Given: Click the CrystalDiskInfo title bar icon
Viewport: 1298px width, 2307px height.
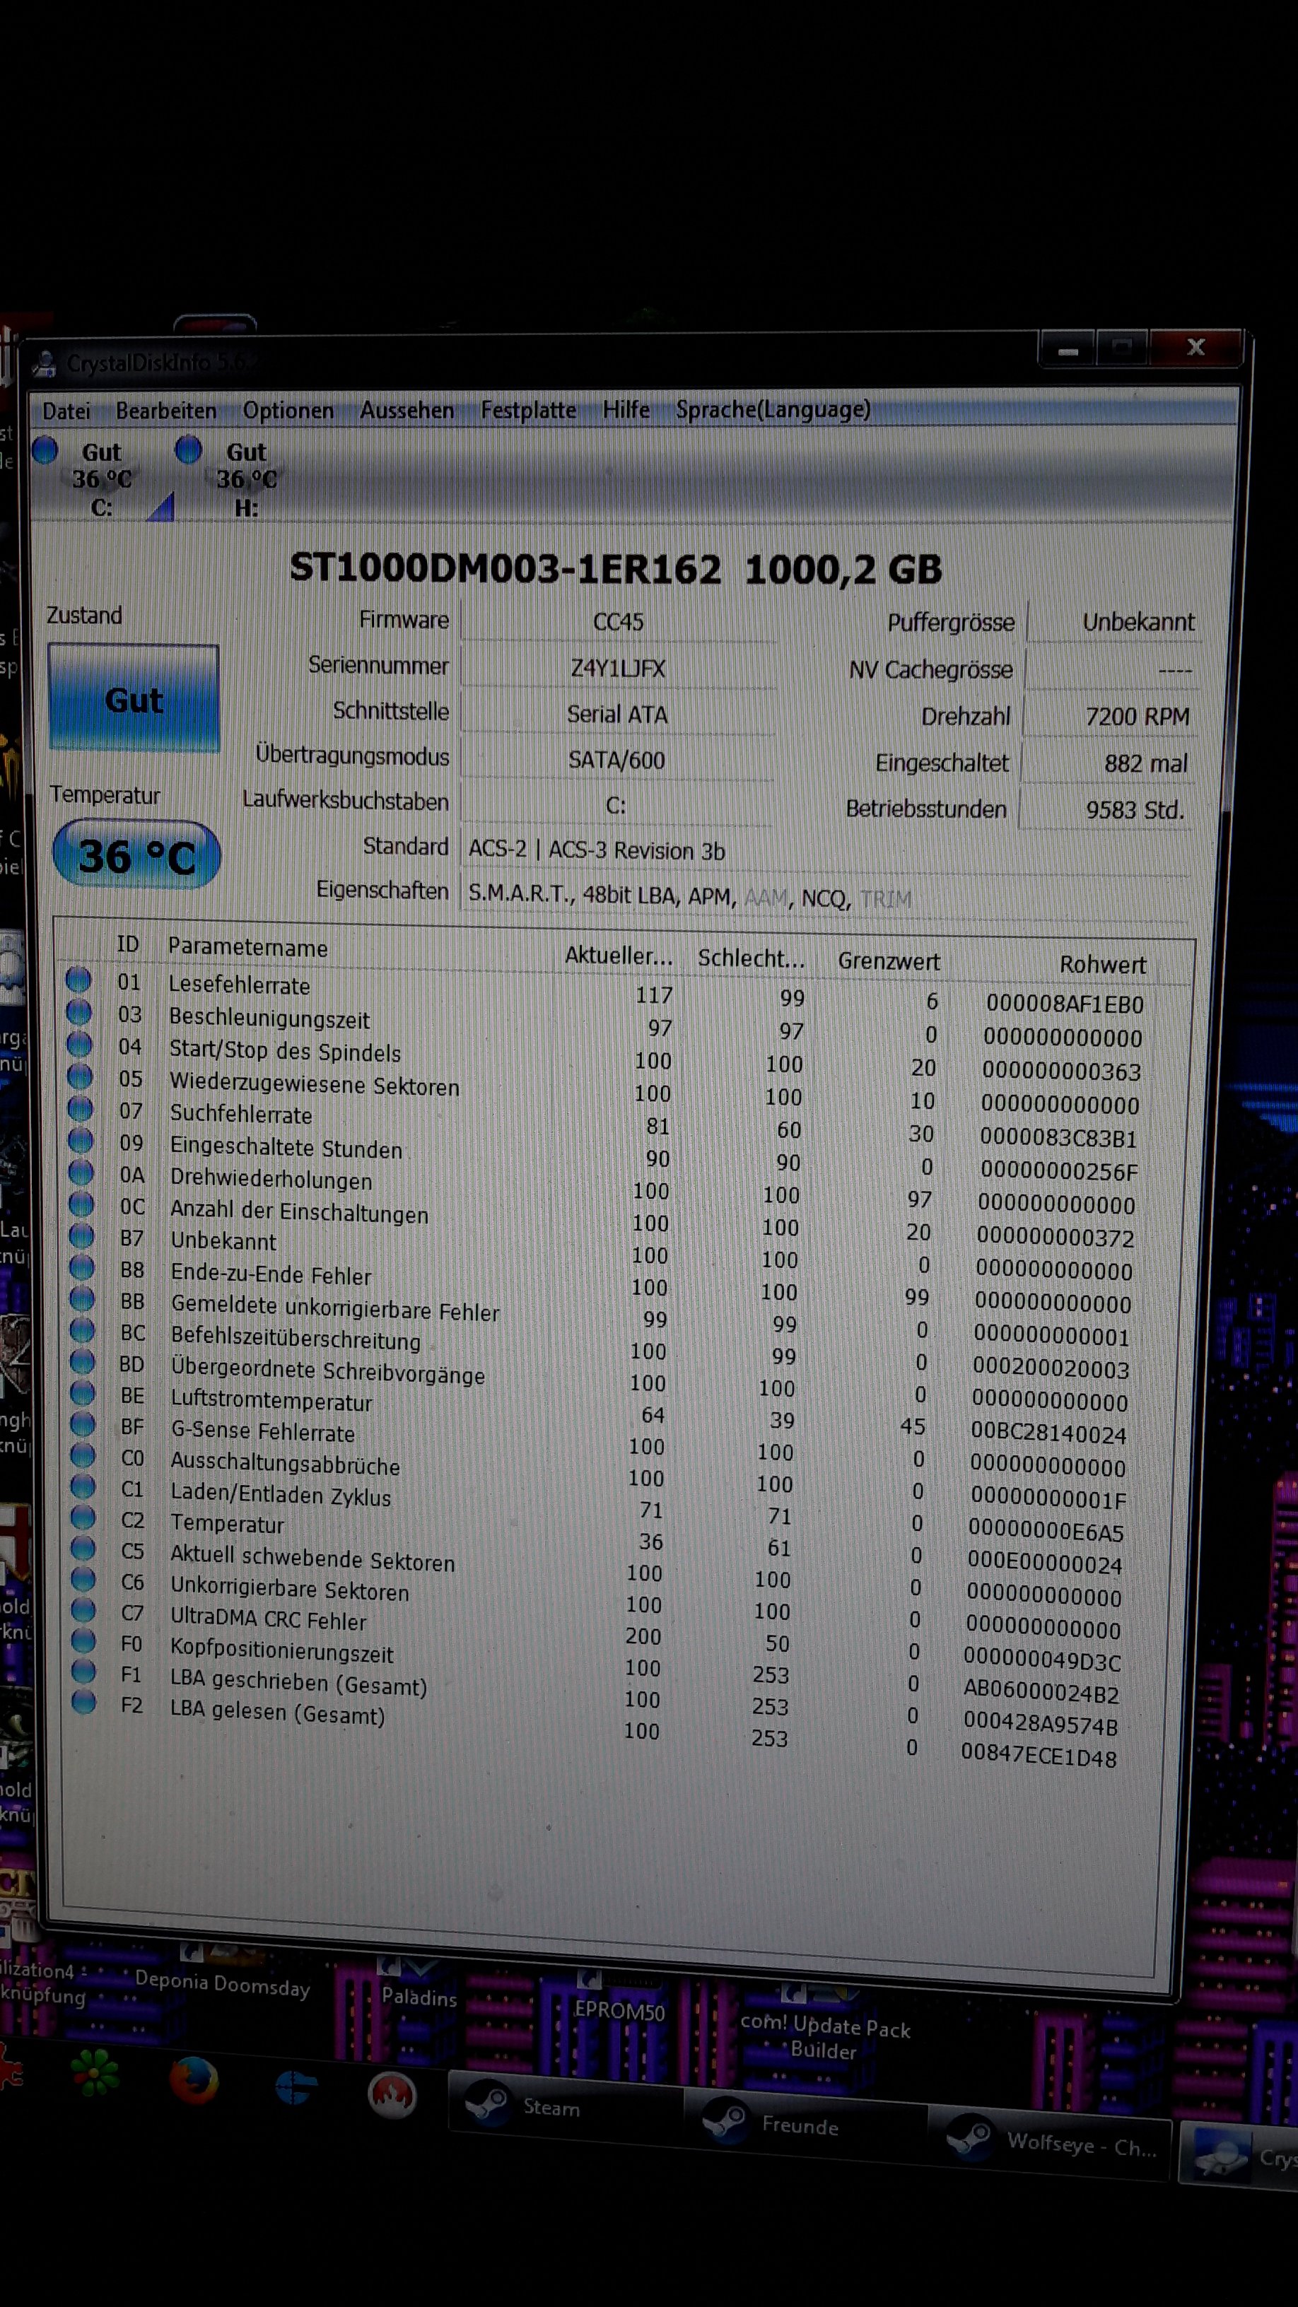Looking at the screenshot, I should [x=43, y=363].
